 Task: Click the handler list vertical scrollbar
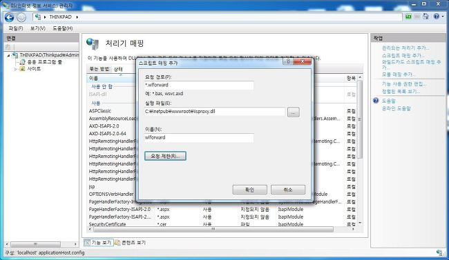pyautogui.click(x=360, y=119)
